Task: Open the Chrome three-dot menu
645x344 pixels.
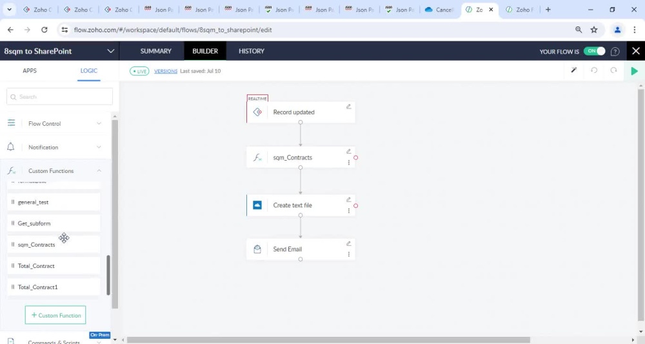Action: coord(634,30)
